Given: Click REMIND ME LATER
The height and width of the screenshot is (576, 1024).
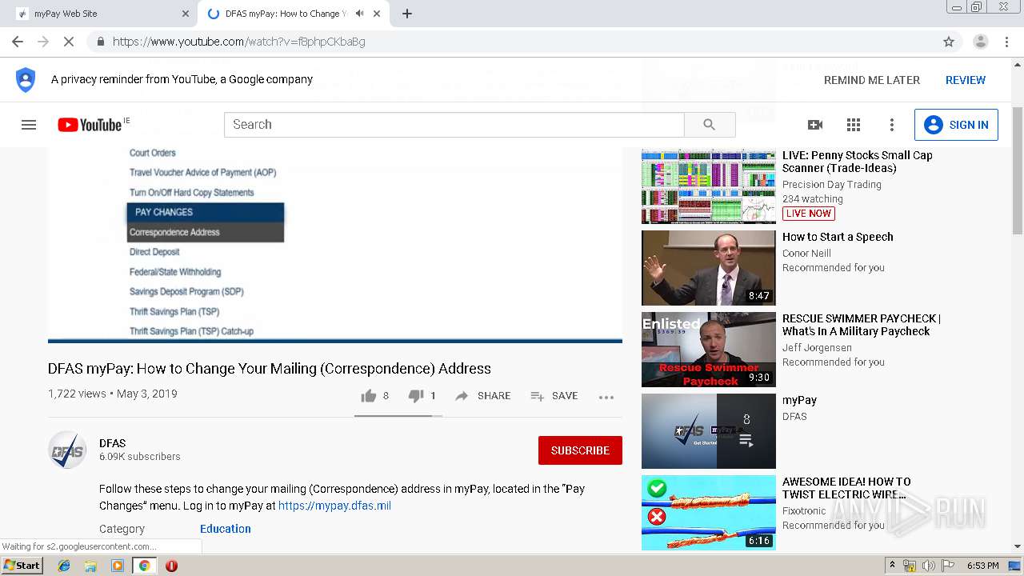Looking at the screenshot, I should 872,80.
